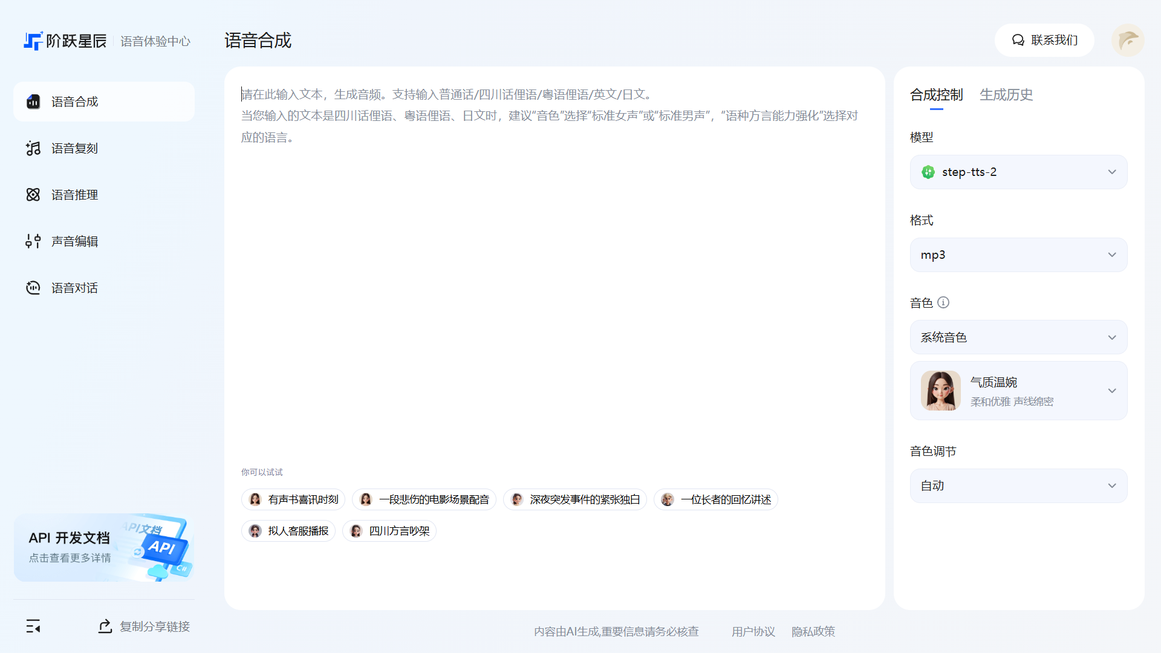
Task: Expand the 系统音色 dropdown
Action: pyautogui.click(x=1018, y=337)
